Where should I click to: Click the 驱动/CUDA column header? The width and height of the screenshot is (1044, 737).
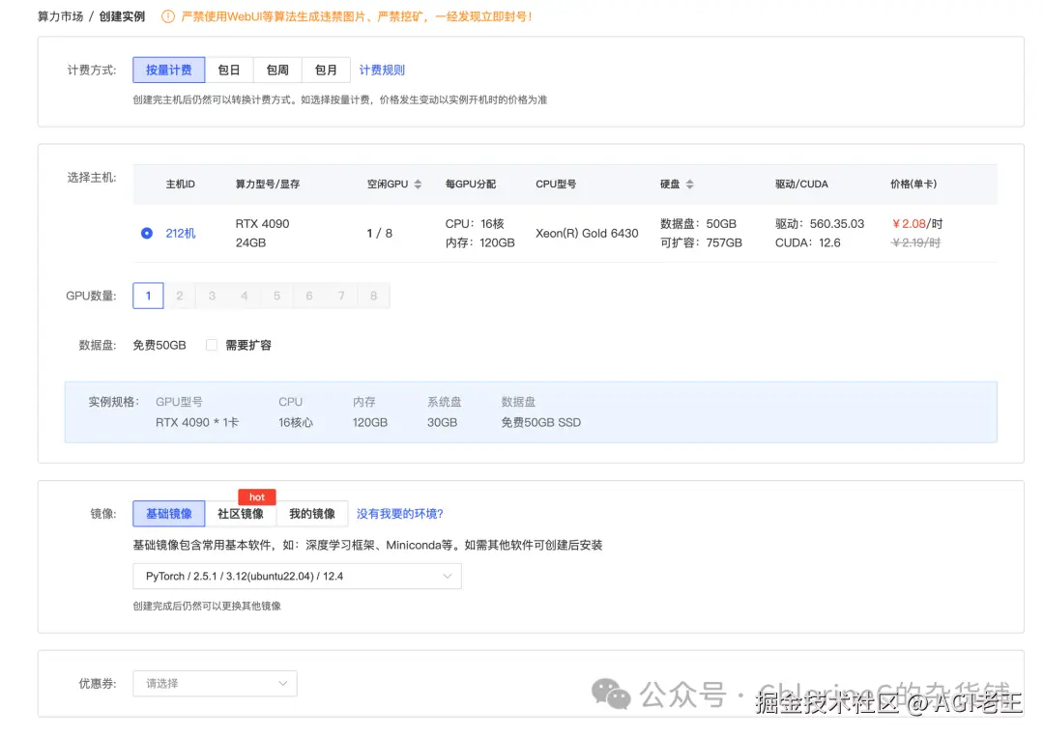coord(801,184)
